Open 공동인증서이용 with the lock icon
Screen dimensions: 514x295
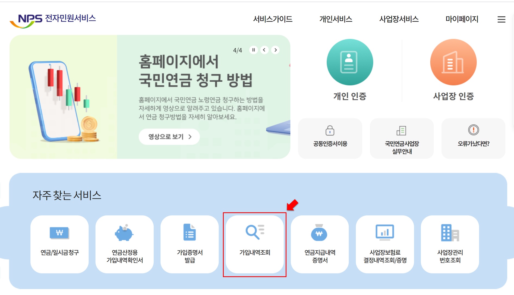click(x=330, y=138)
